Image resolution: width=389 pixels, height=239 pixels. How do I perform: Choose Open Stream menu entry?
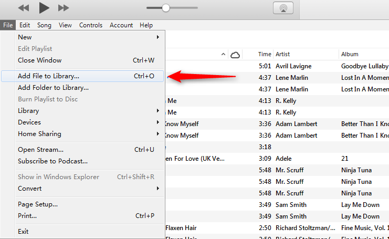89,150
